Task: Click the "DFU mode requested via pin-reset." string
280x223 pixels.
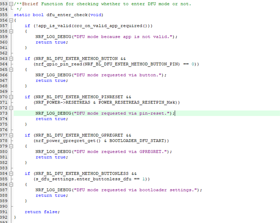Action: 122,113
